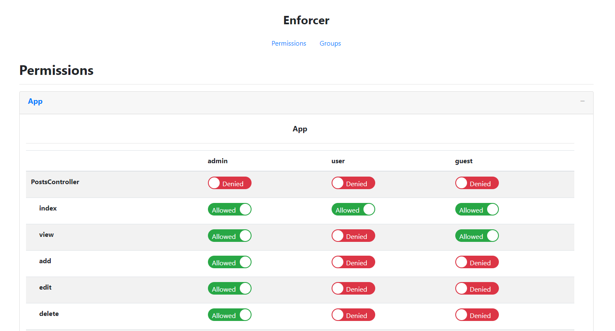Disable index permission for admin
The height and width of the screenshot is (331, 615).
click(x=229, y=210)
